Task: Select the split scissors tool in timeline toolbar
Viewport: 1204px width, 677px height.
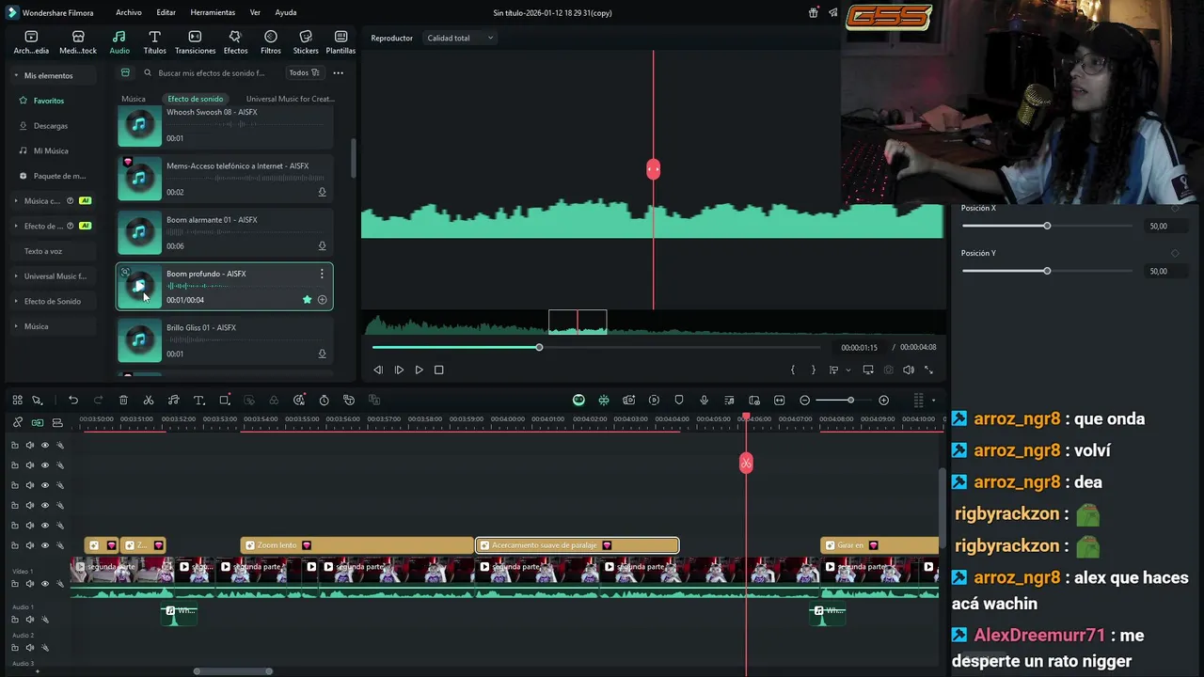Action: tap(149, 401)
